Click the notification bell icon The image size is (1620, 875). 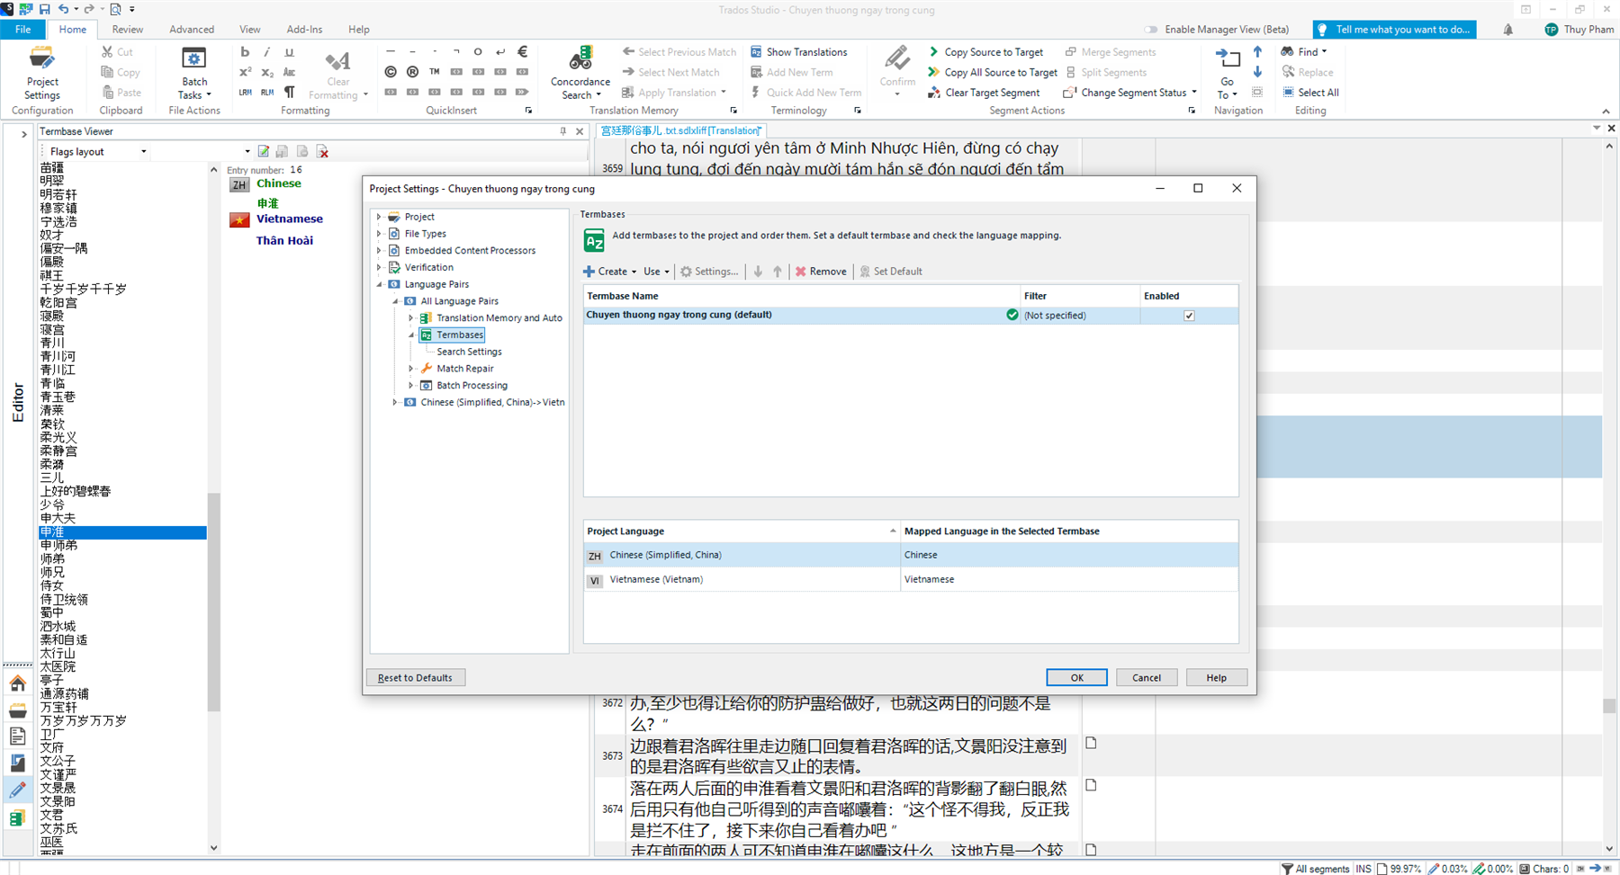coord(1507,30)
